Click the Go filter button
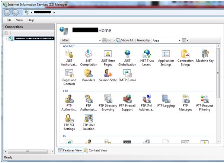Screen dimensions: 224x163 coord(107,41)
